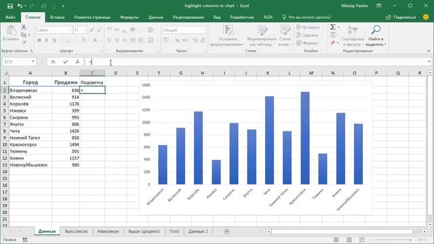Viewport: 434px width, 244px height.
Task: Add a new sheet with the plus icon
Action: pos(226,231)
